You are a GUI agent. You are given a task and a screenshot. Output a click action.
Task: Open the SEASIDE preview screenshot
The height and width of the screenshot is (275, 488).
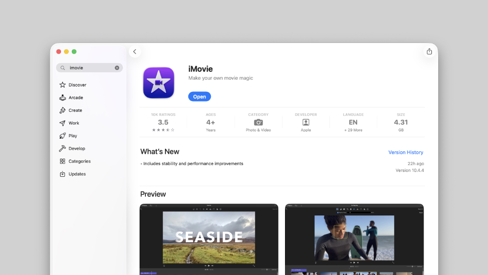(x=209, y=238)
